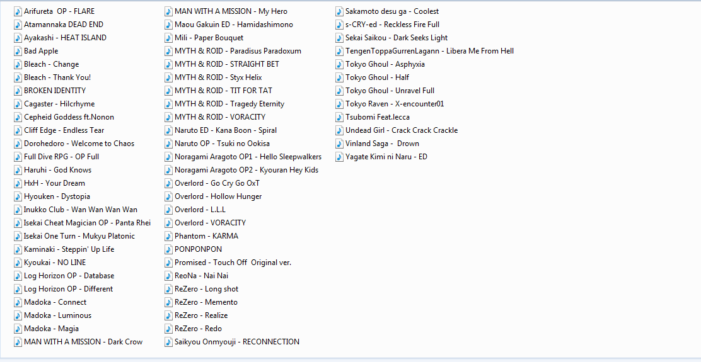Select MAN WITH A MISSION - My Hero
The height and width of the screenshot is (362, 701).
pos(231,11)
